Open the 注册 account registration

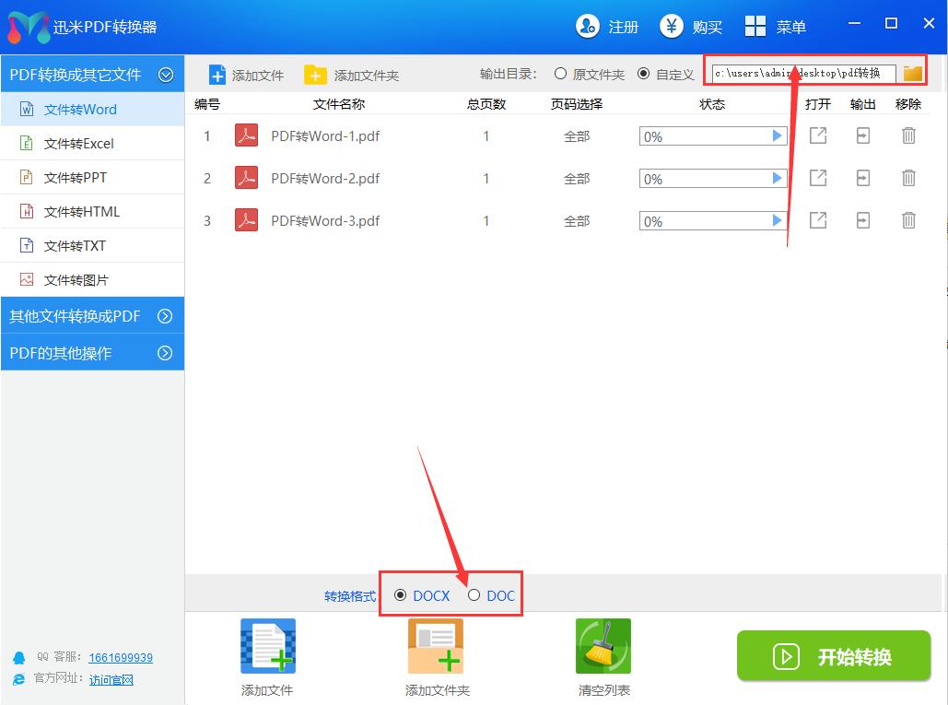(x=607, y=27)
